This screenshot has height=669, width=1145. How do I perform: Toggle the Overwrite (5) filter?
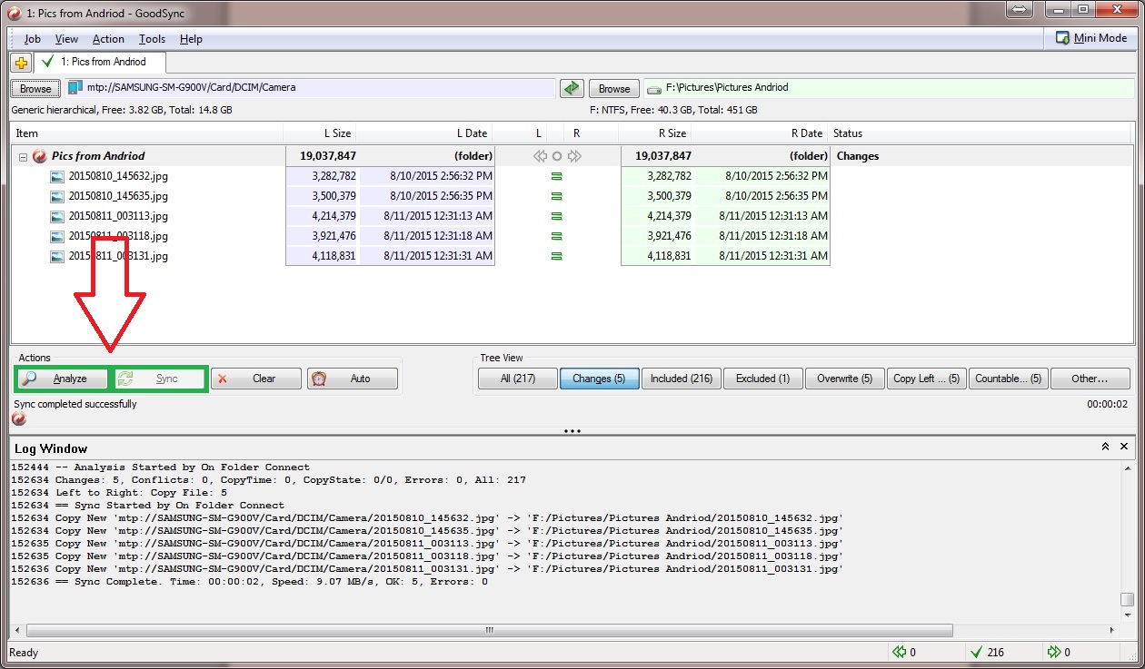(844, 379)
